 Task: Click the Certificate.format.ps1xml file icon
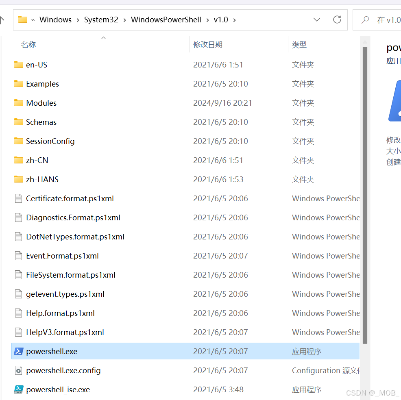coord(18,198)
